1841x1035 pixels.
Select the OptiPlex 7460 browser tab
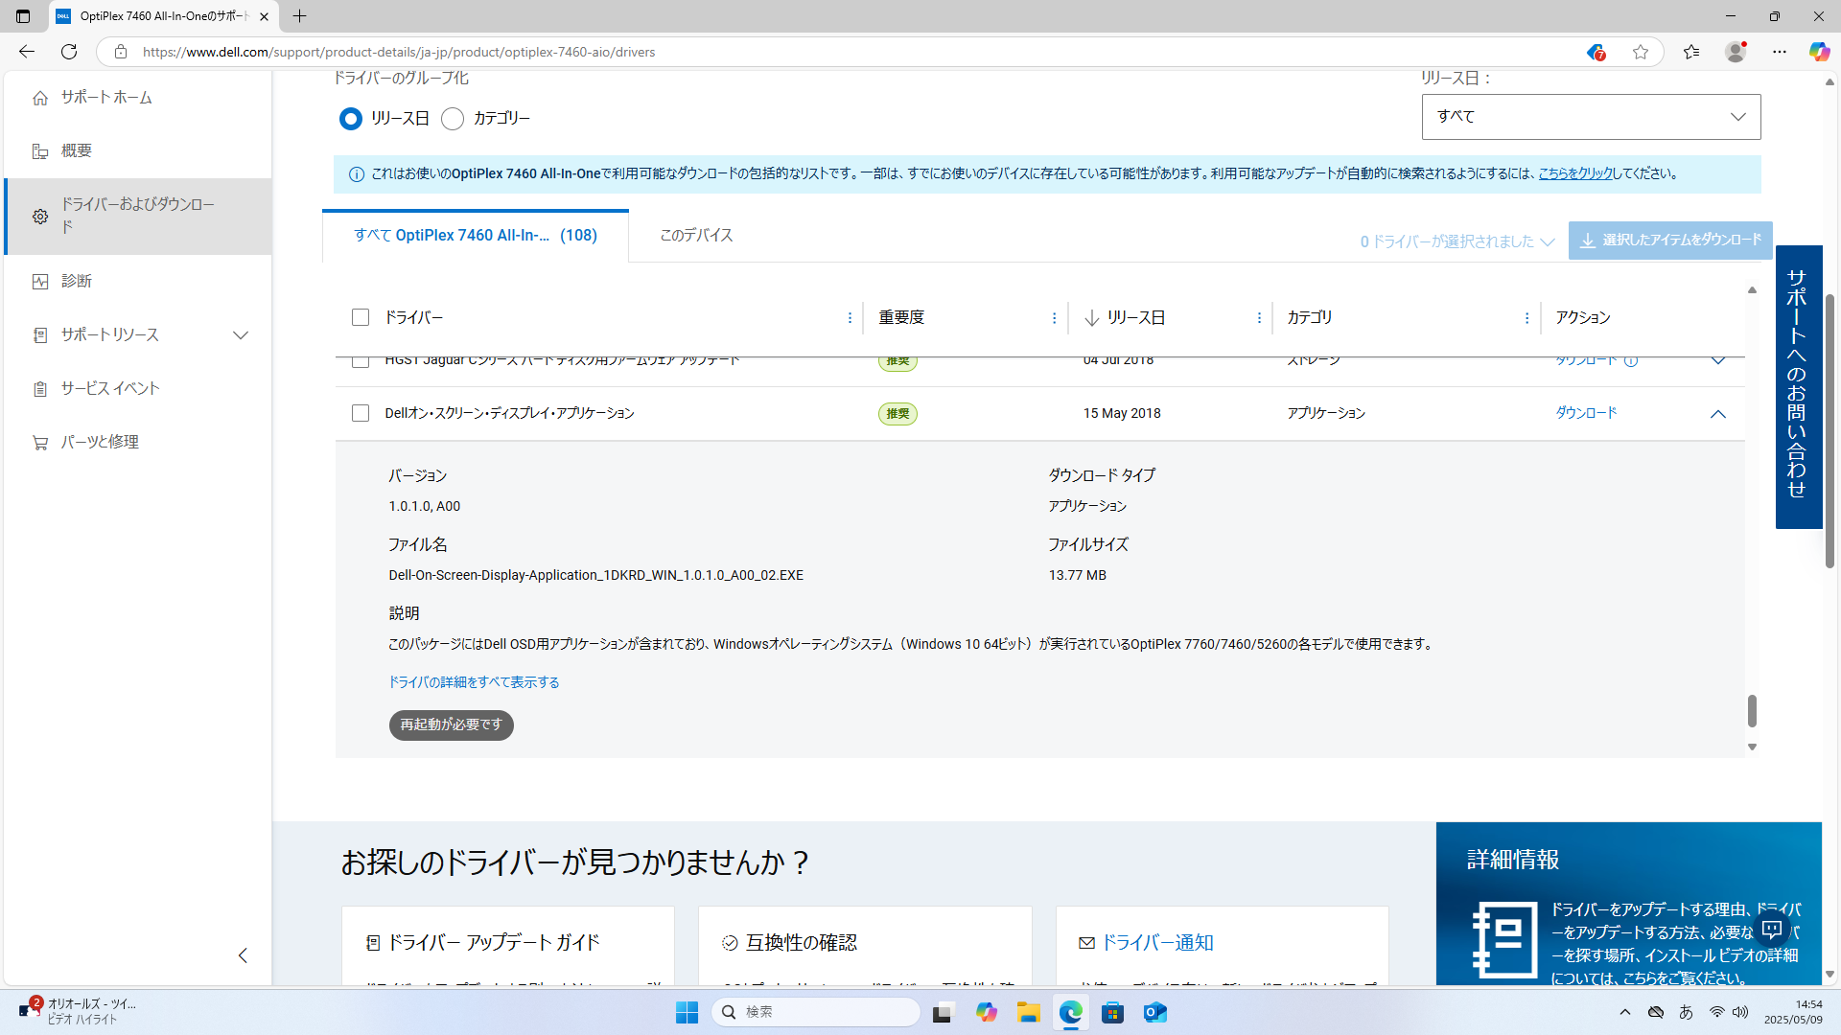(164, 16)
